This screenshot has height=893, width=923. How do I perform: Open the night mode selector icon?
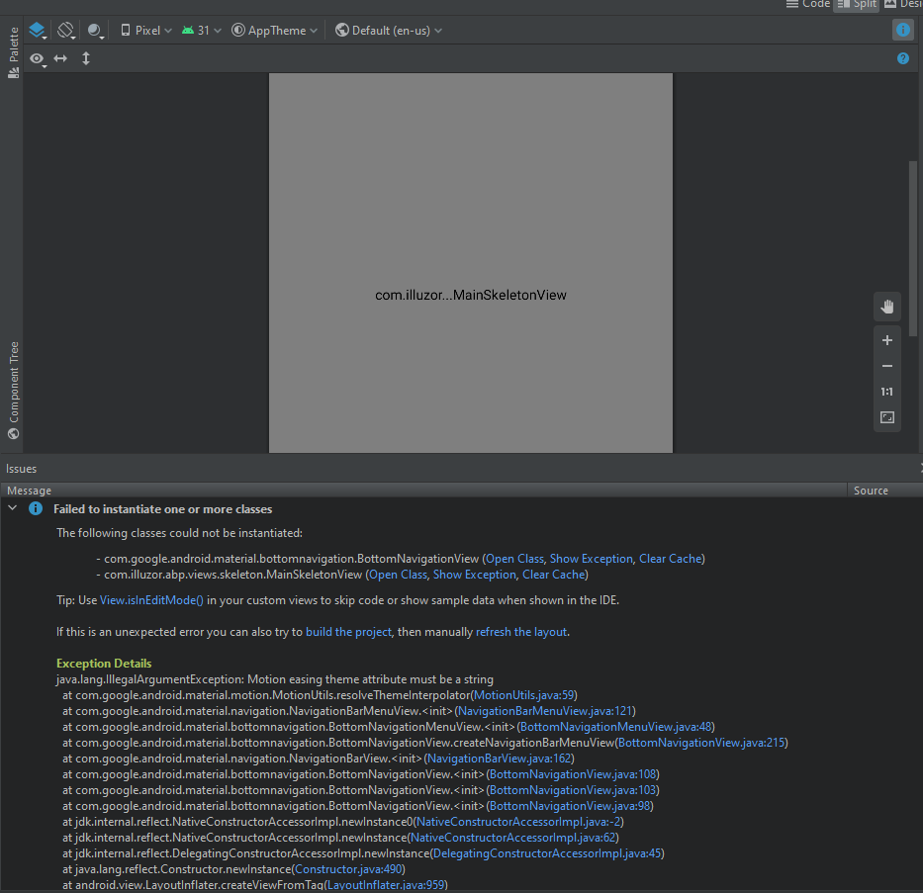(x=95, y=30)
